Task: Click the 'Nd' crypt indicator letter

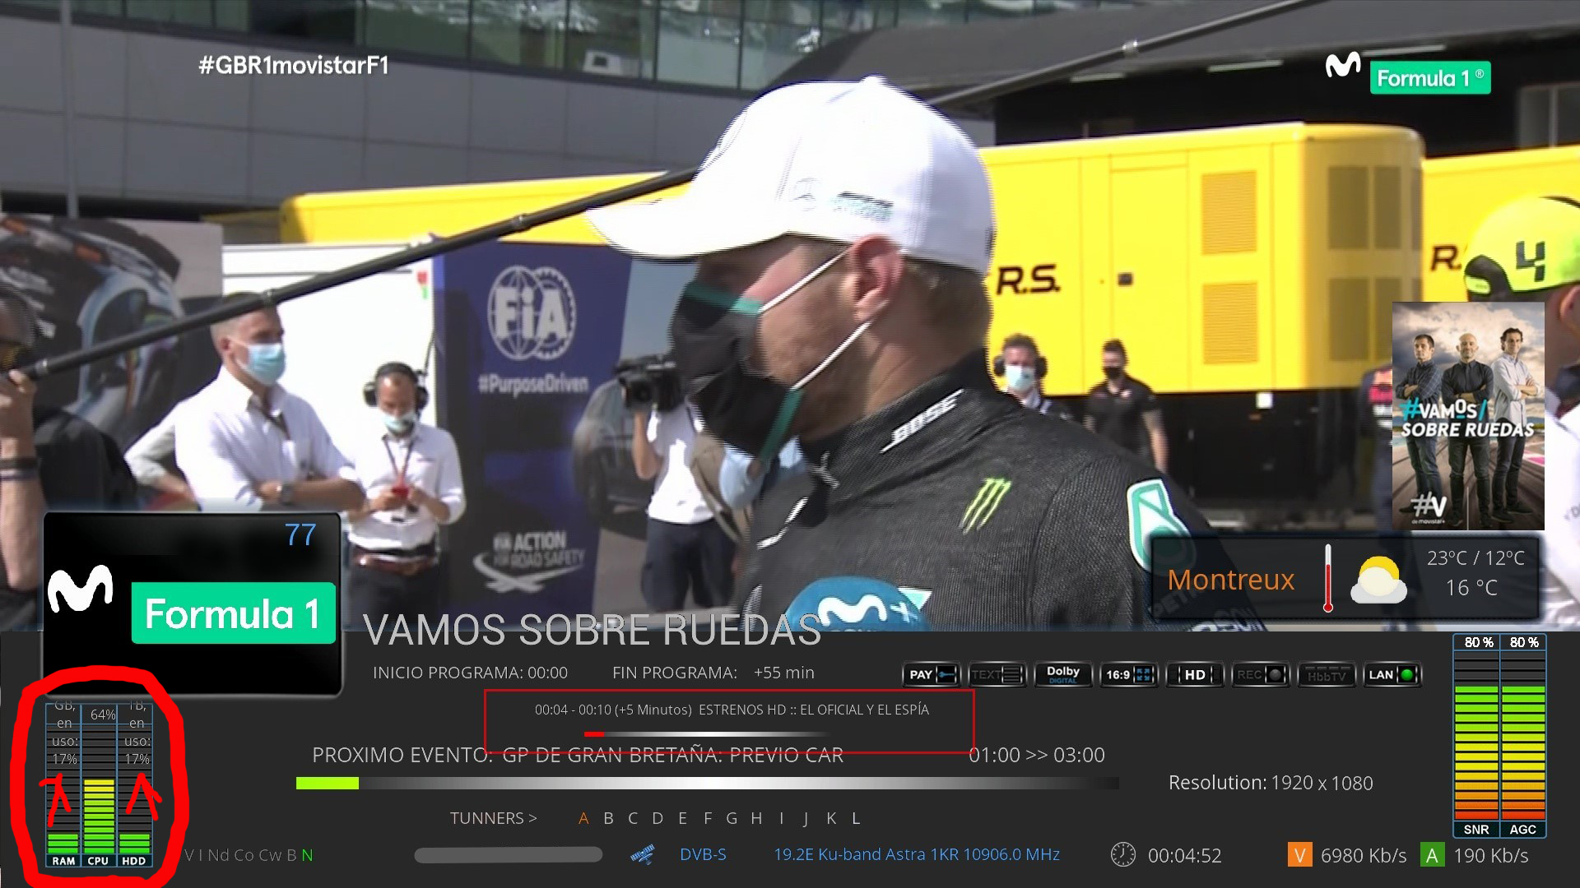Action: coord(218,855)
